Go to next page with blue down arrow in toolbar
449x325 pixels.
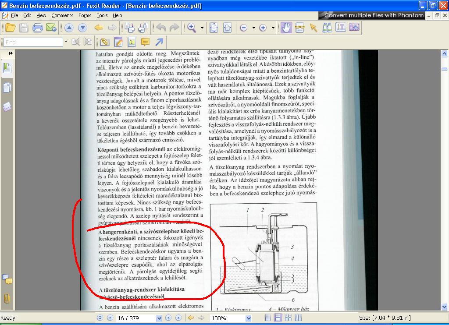coord(82,28)
